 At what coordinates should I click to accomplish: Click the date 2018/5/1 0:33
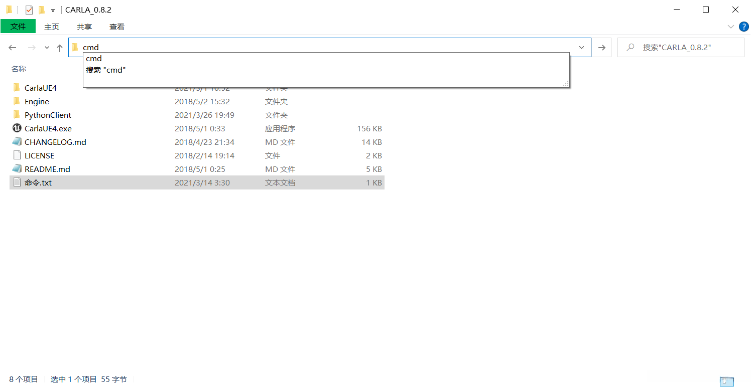pyautogui.click(x=200, y=128)
